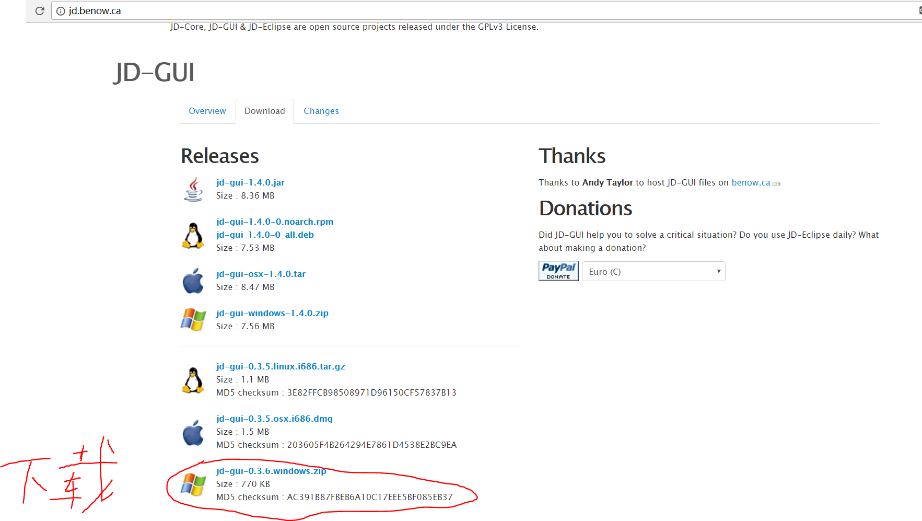
Task: Open the Euro currency dropdown
Action: click(653, 272)
